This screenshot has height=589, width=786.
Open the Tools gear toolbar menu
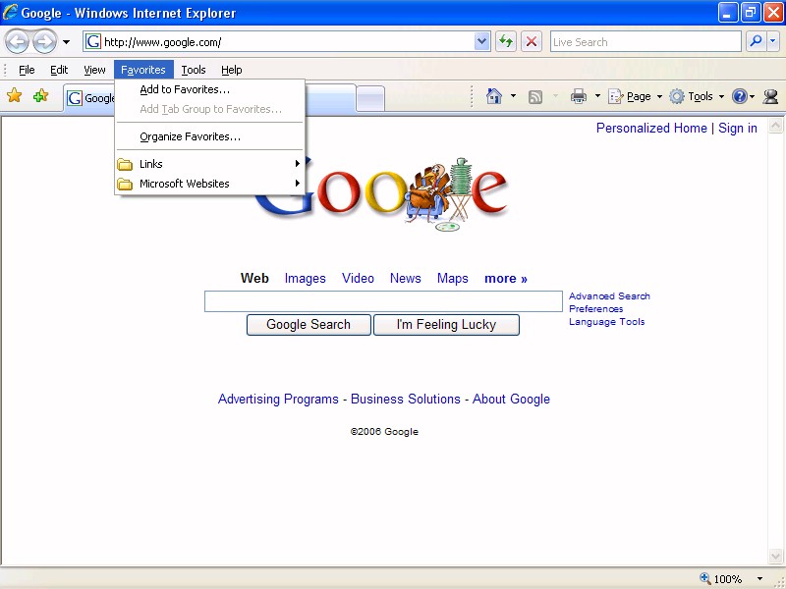(697, 96)
